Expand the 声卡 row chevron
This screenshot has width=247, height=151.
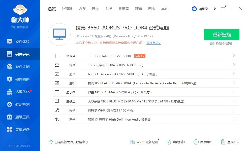[x=234, y=119]
